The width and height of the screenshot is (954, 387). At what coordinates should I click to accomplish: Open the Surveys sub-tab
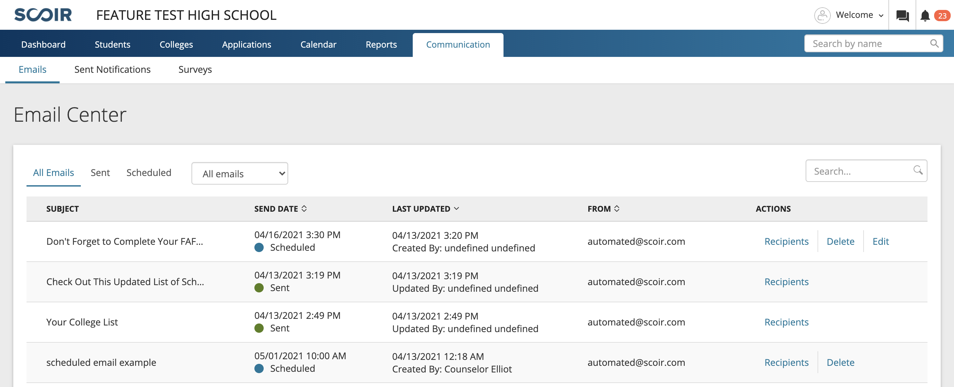pyautogui.click(x=195, y=69)
